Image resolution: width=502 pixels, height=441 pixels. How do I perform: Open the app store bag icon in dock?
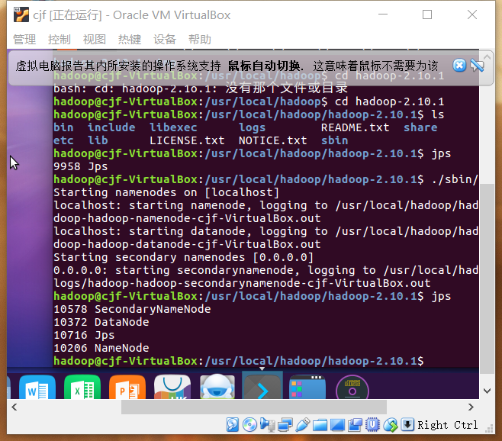click(x=172, y=387)
